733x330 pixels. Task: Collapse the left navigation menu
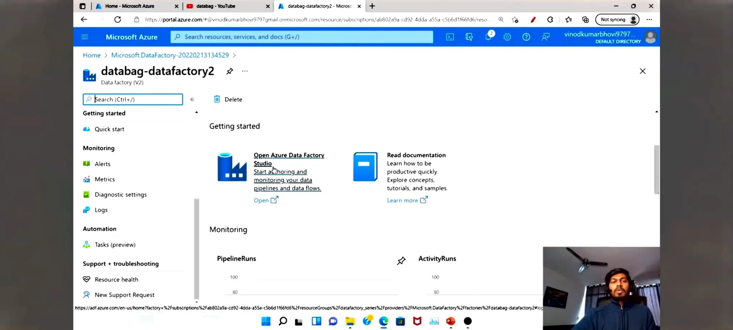click(192, 100)
